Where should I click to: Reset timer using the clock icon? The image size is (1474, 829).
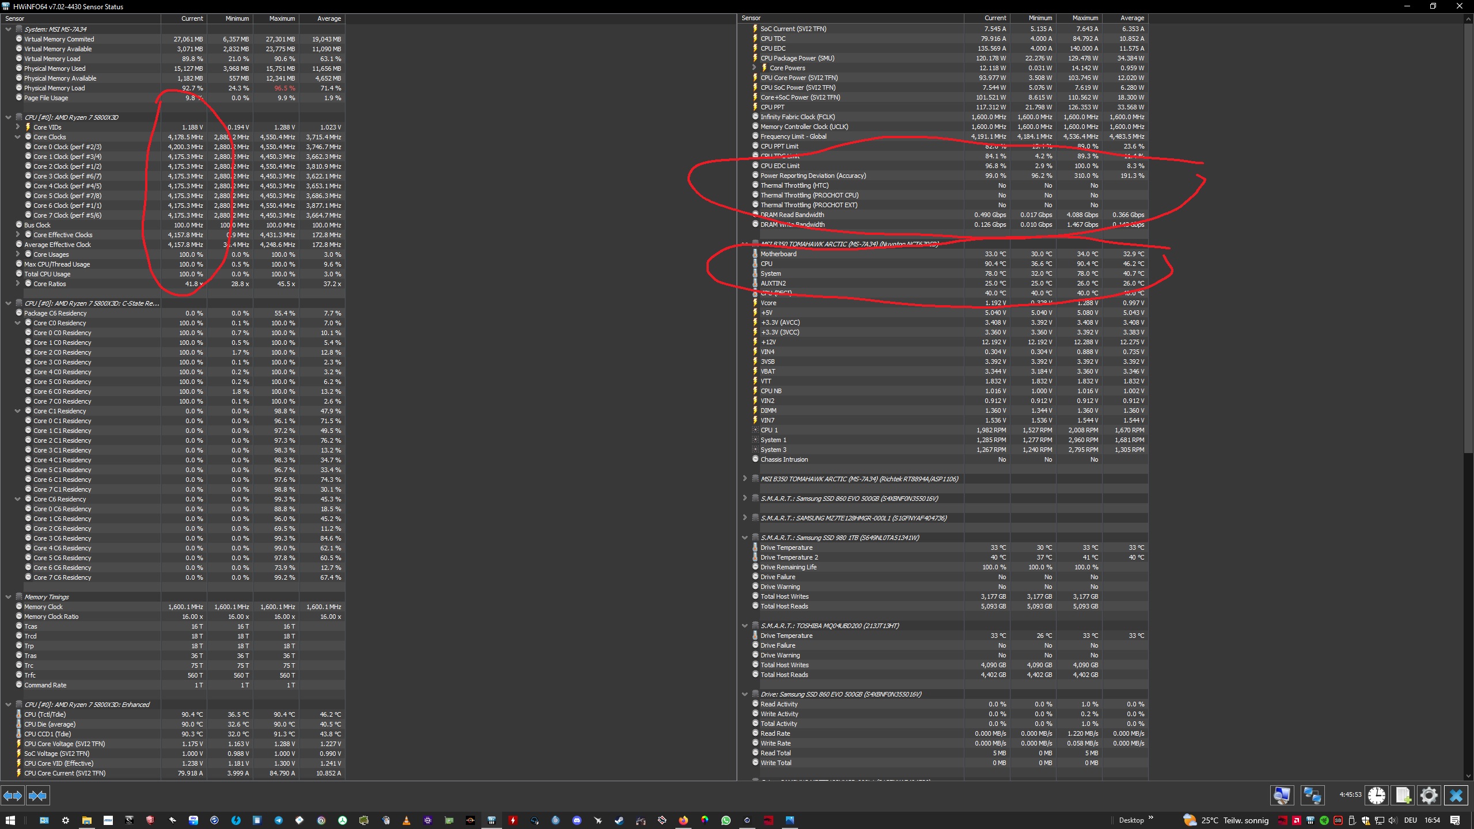[1377, 796]
